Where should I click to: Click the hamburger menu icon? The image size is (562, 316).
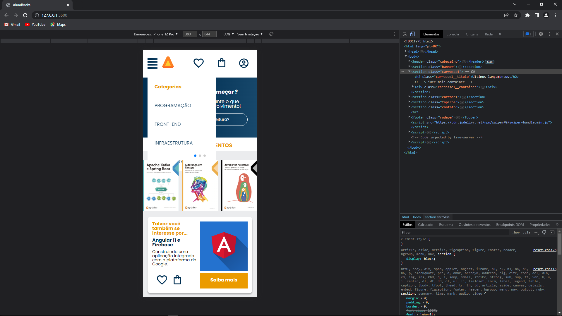tap(153, 63)
